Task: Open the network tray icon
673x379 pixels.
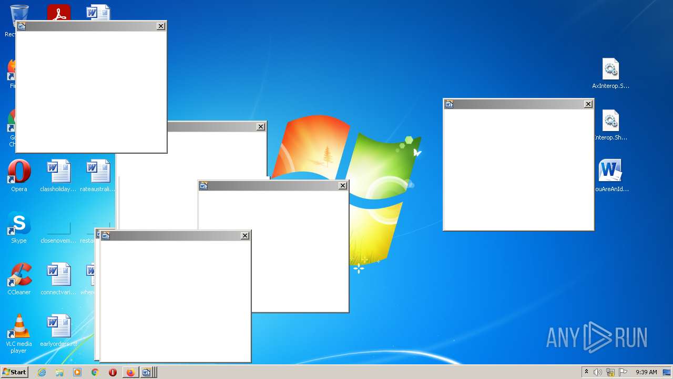Action: (610, 372)
